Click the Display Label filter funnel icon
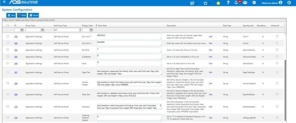 tap(91, 30)
